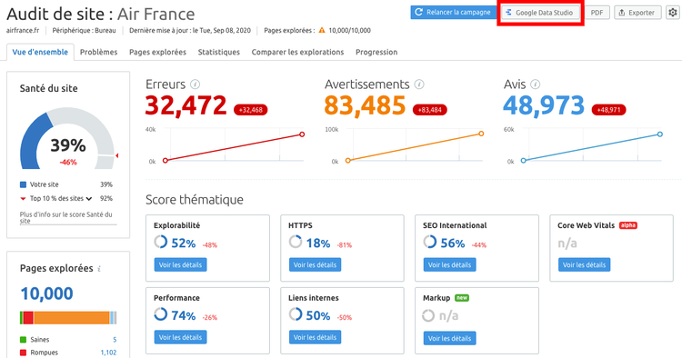Image resolution: width=682 pixels, height=358 pixels.
Task: Click the new badge next to Markup
Action: click(461, 298)
